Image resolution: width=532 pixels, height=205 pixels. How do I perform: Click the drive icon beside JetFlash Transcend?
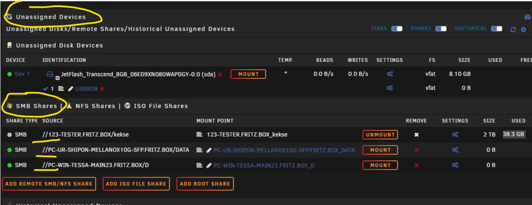pos(50,75)
